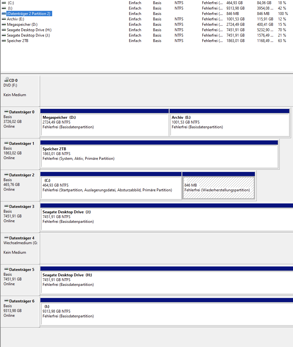Select the Seagate Desktop Drive (H:) partition block
The height and width of the screenshot is (347, 293).
tap(167, 280)
